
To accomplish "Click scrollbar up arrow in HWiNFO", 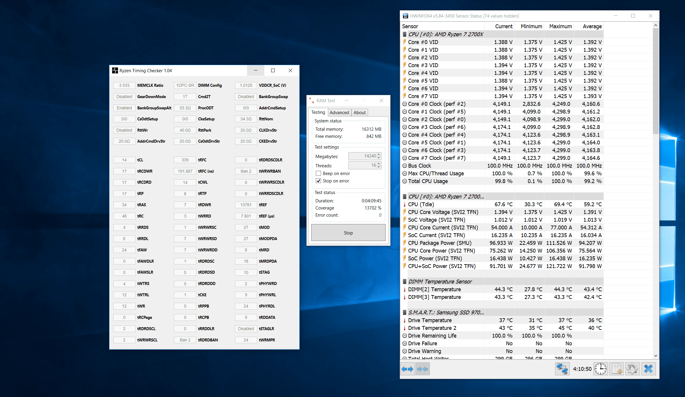I will pyautogui.click(x=656, y=26).
